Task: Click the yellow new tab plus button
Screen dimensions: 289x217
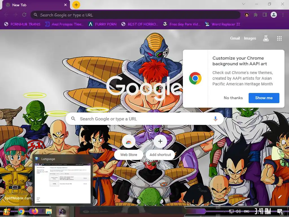Action: point(76,5)
